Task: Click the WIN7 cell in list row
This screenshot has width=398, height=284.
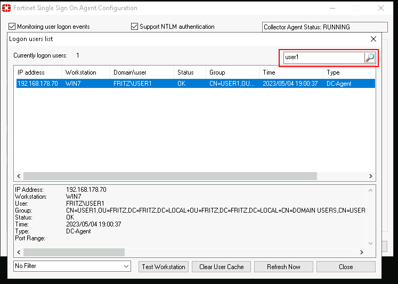Action: [73, 84]
